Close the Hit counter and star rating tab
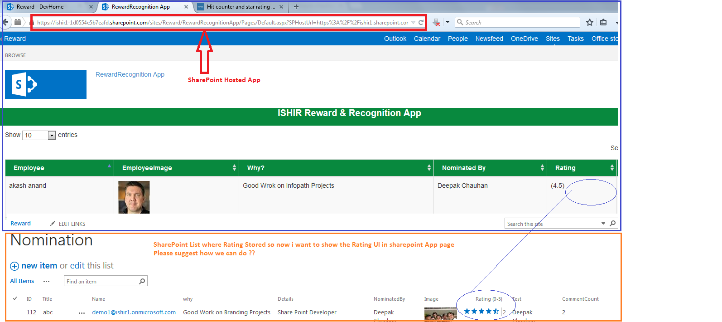 [x=281, y=7]
